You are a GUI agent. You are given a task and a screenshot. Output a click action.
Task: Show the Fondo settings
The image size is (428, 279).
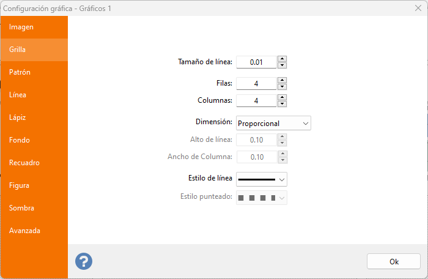[20, 140]
